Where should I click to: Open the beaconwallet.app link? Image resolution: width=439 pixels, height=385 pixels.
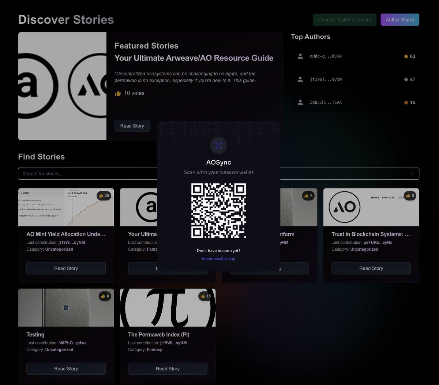[219, 259]
